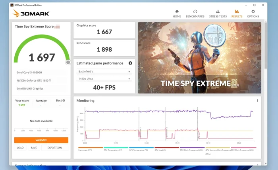
Task: Open the info icon next to Best
Action: coord(64,100)
